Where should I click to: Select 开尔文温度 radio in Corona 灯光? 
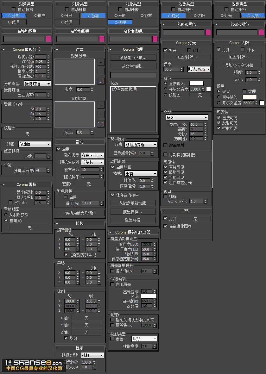(x=165, y=89)
